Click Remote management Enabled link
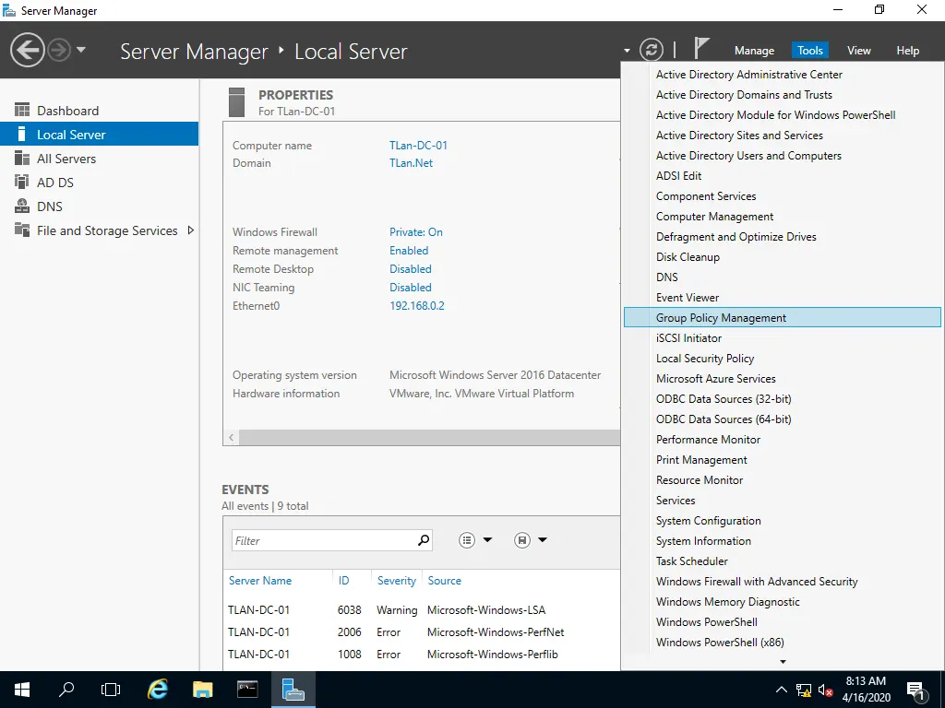 (409, 251)
